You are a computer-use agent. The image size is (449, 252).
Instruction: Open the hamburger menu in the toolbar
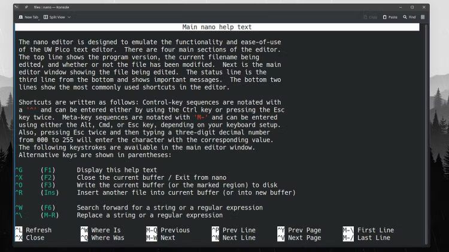[x=423, y=17]
